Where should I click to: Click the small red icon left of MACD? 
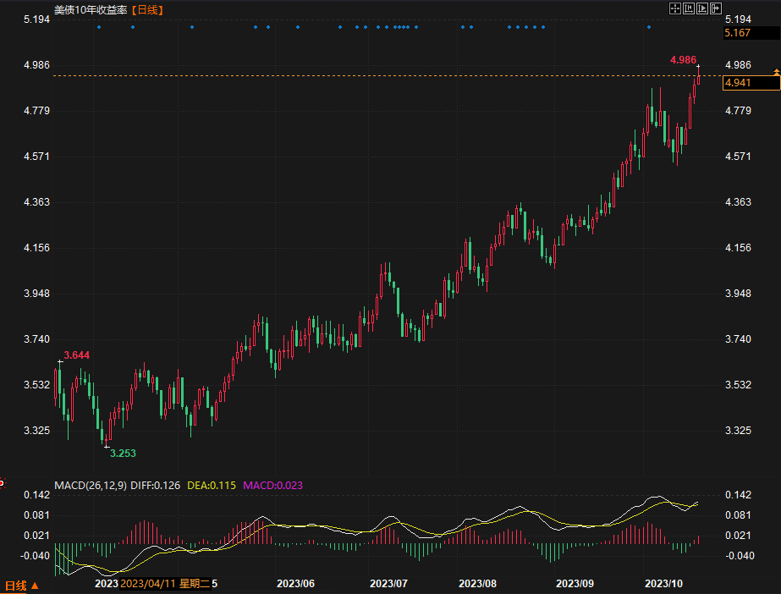(x=3, y=484)
